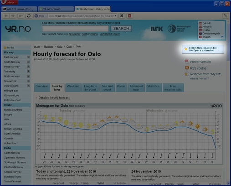This screenshot has height=186, width=231.
Task: Switch to Statistics tab
Action: [x=154, y=88]
